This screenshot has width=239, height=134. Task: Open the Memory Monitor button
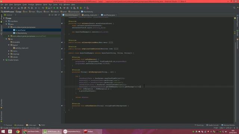click(x=228, y=125)
